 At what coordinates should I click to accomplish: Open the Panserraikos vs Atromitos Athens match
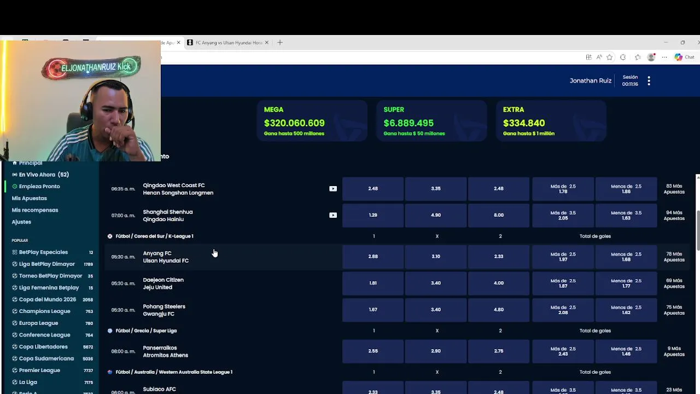(x=165, y=352)
